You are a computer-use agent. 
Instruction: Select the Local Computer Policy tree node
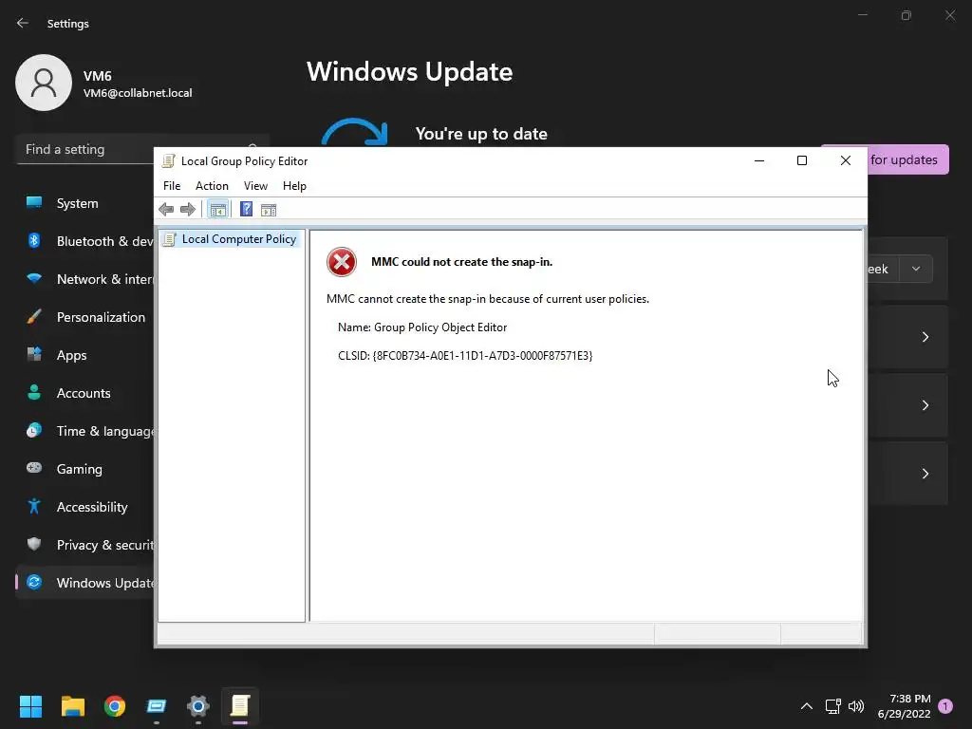click(x=230, y=239)
